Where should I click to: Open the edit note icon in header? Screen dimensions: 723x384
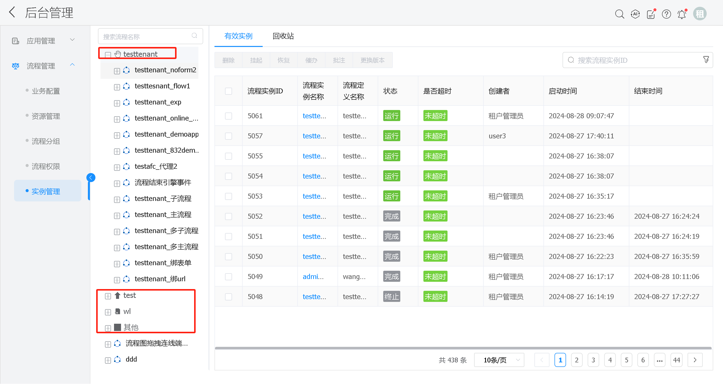(651, 14)
